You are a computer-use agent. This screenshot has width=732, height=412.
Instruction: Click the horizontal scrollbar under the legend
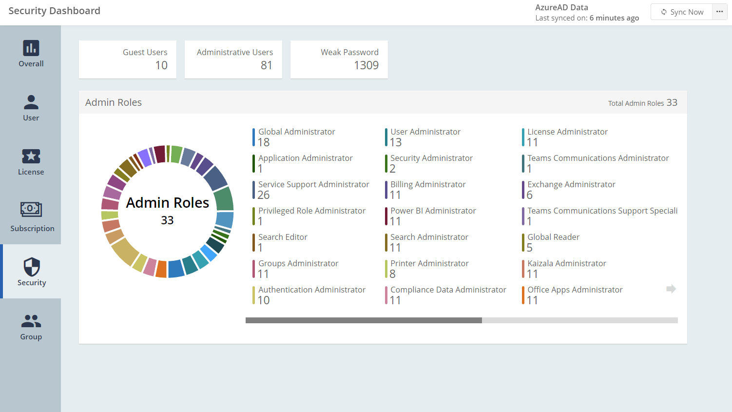pos(363,320)
